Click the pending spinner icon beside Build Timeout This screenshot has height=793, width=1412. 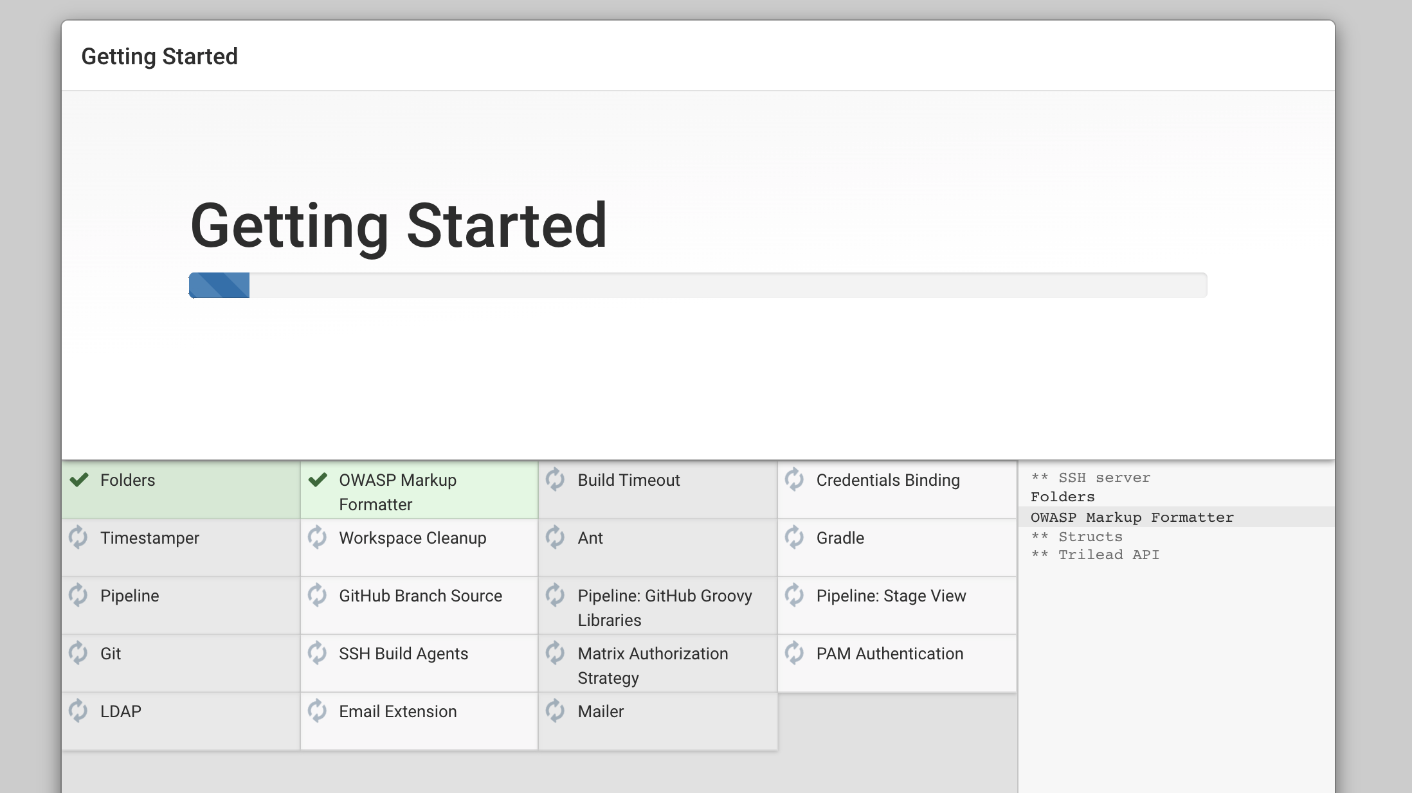click(x=556, y=479)
